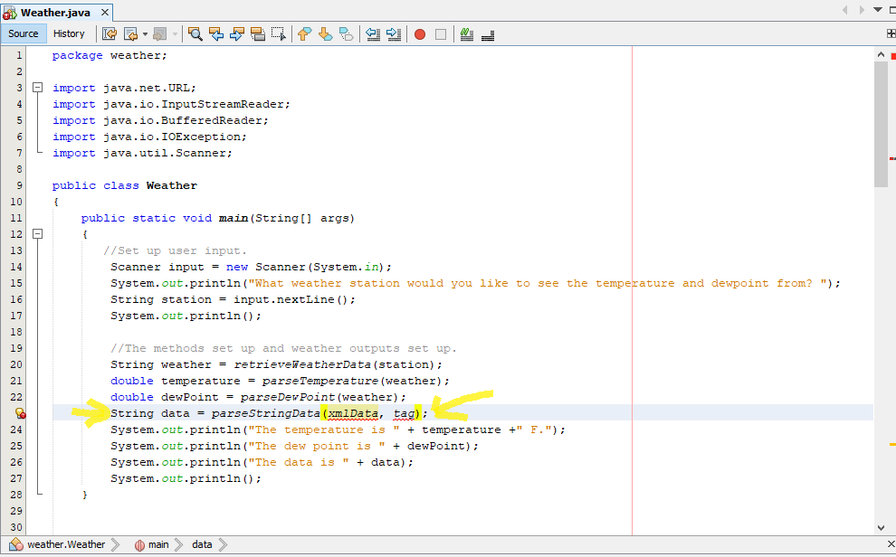Click the Uncomment icon
This screenshot has width=896, height=557.
486,33
